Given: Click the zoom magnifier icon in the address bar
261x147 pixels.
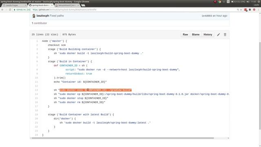Looking at the screenshot, I should [x=238, y=10].
